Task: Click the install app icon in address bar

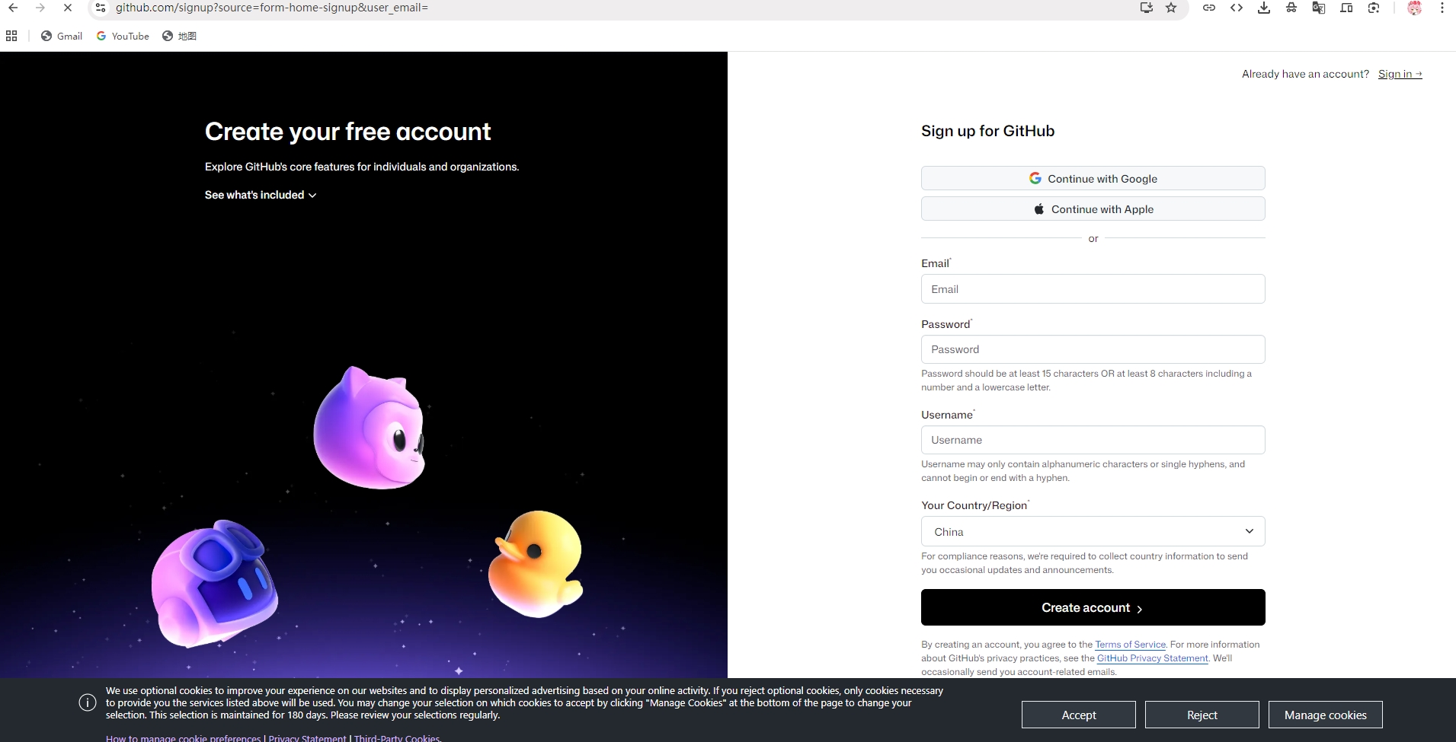Action: 1146,8
